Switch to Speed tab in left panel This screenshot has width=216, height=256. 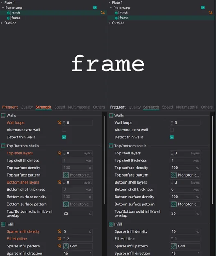59,107
